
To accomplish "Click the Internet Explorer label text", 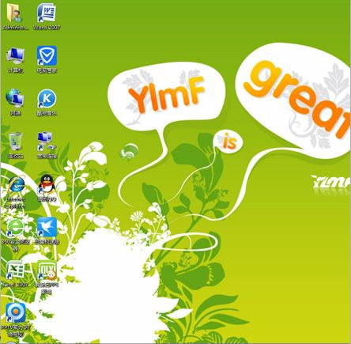I will point(16,202).
